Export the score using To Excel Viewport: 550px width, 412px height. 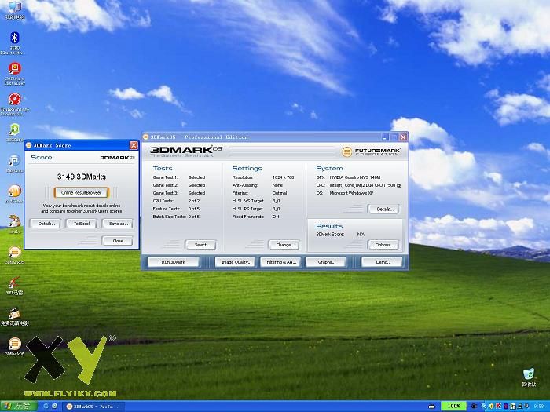82,224
